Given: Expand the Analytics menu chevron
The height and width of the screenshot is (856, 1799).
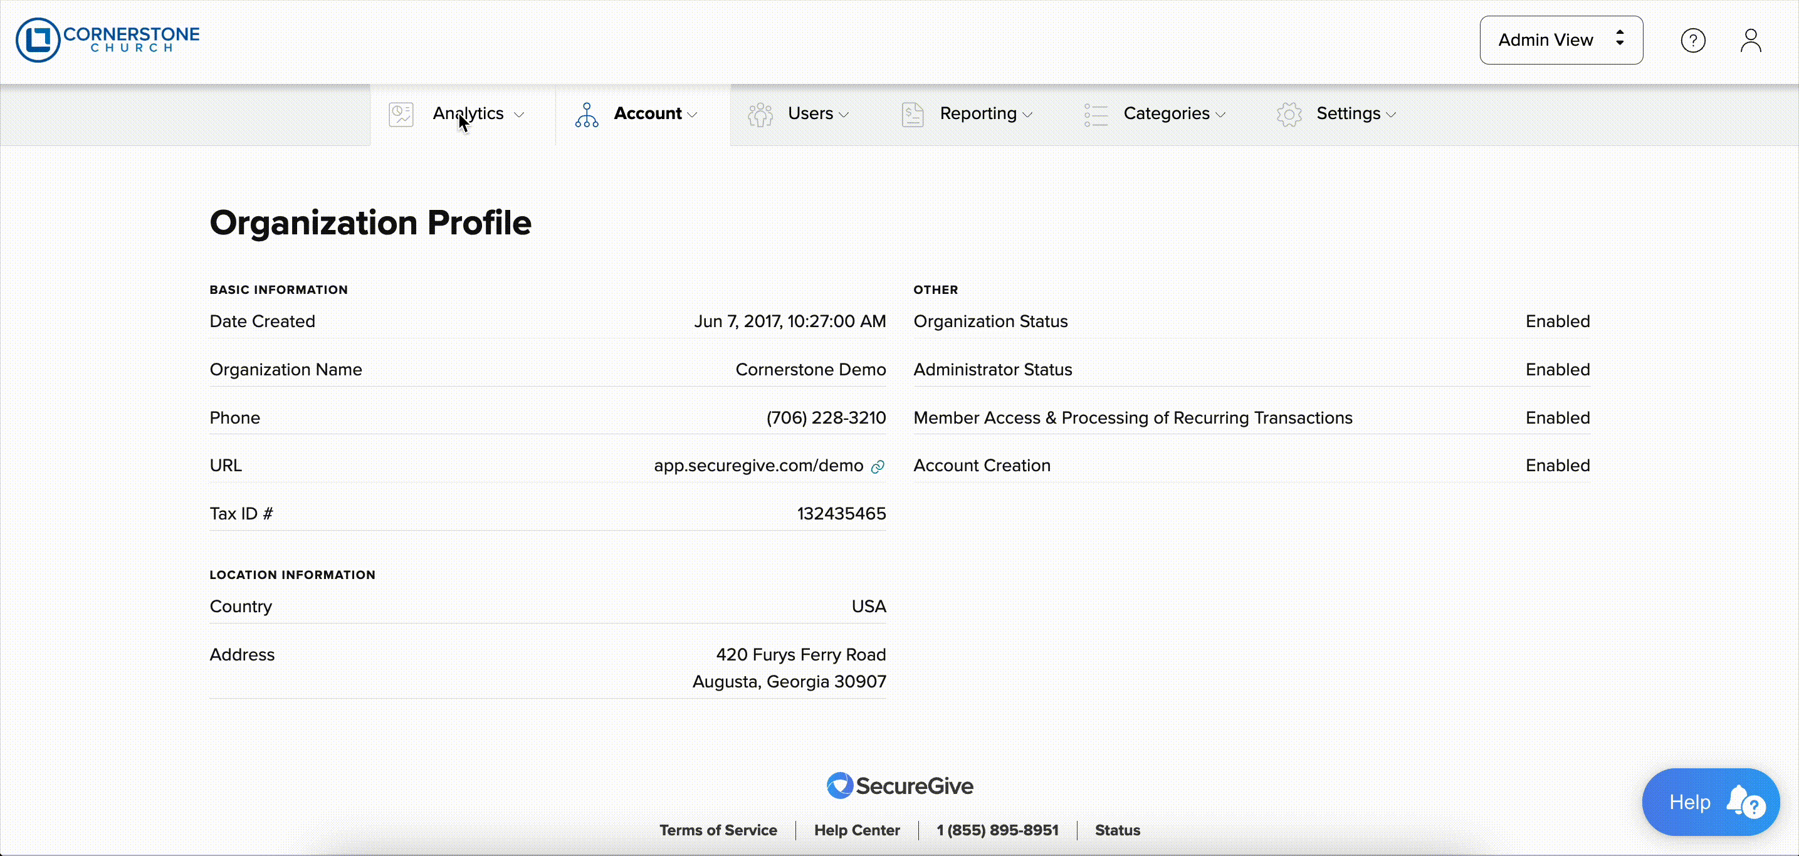Looking at the screenshot, I should pyautogui.click(x=519, y=115).
